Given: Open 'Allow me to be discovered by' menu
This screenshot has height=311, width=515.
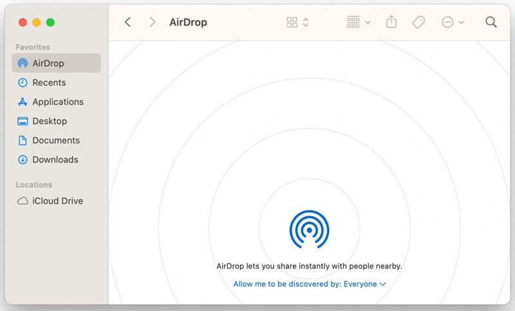Looking at the screenshot, I should click(x=309, y=284).
